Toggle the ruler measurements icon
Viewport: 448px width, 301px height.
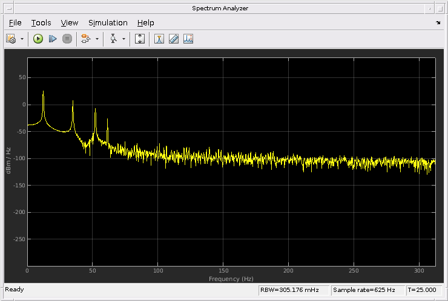coord(174,39)
